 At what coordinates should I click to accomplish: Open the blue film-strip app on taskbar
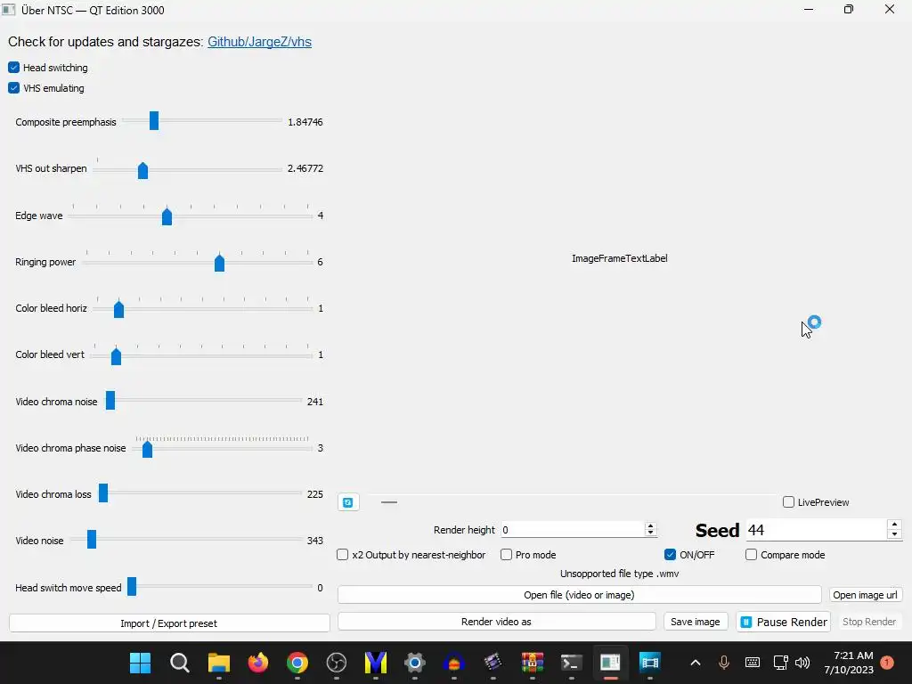[x=649, y=663]
